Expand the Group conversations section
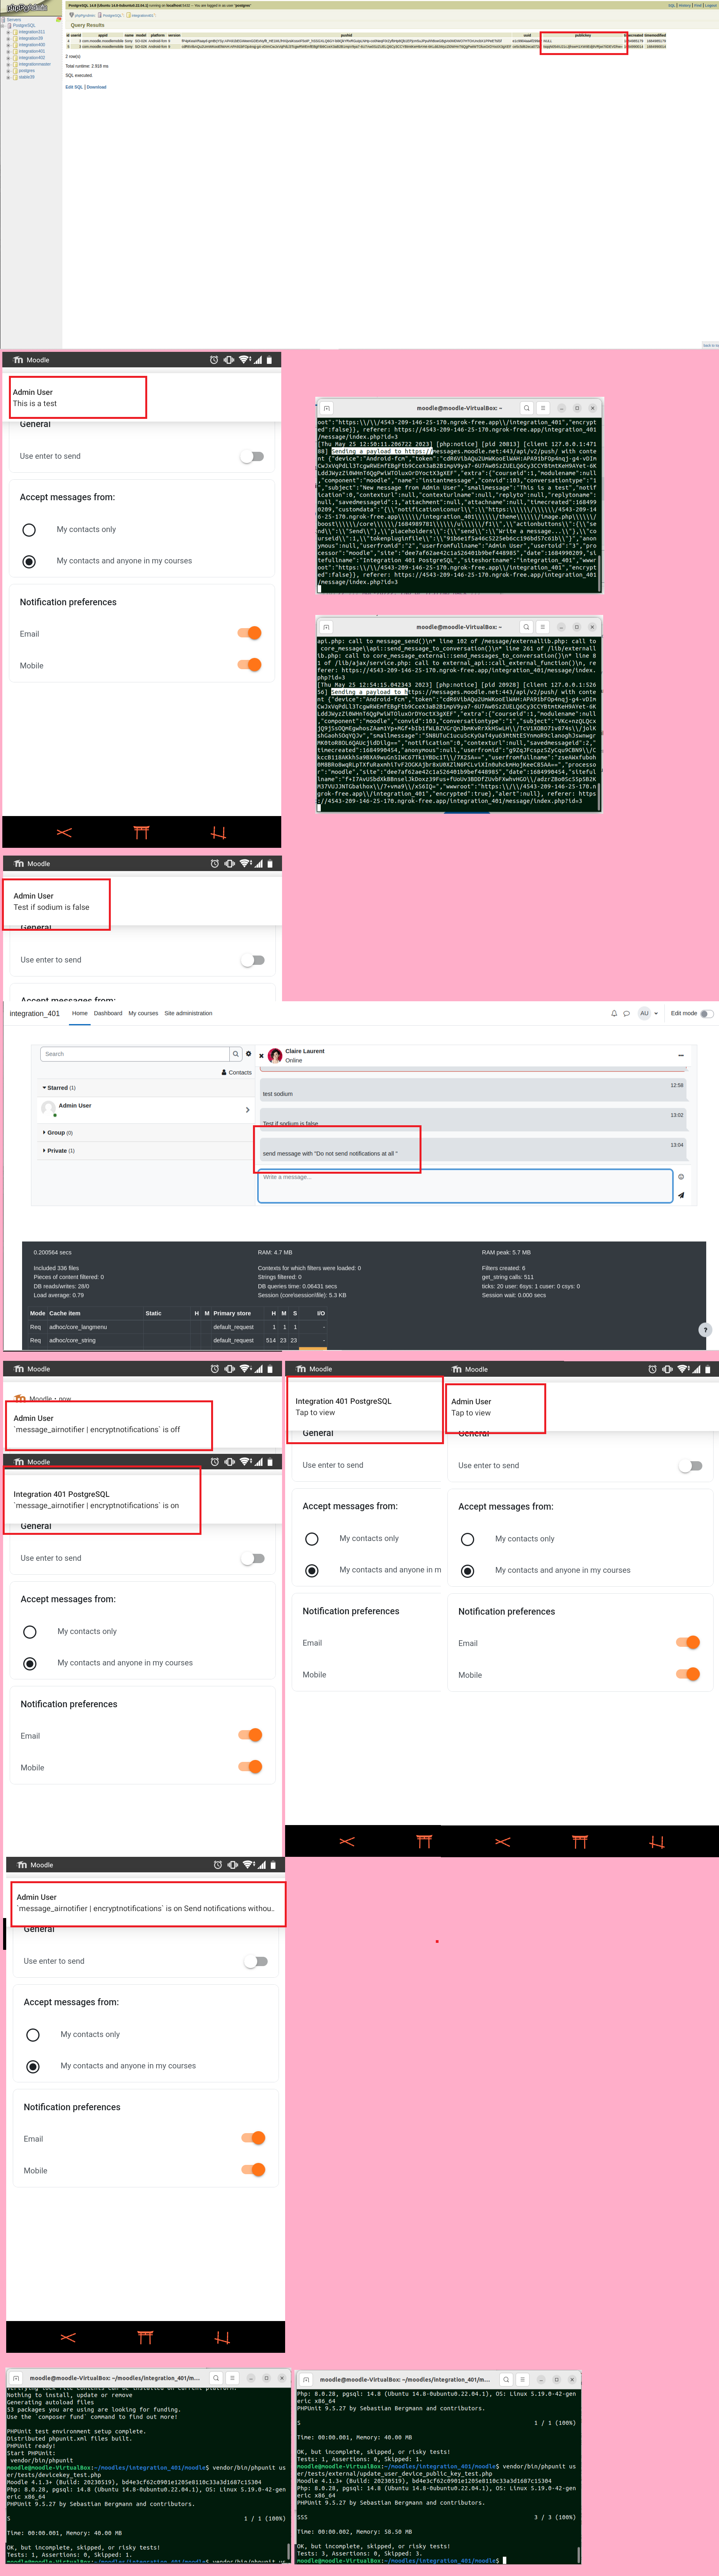 pos(58,1133)
